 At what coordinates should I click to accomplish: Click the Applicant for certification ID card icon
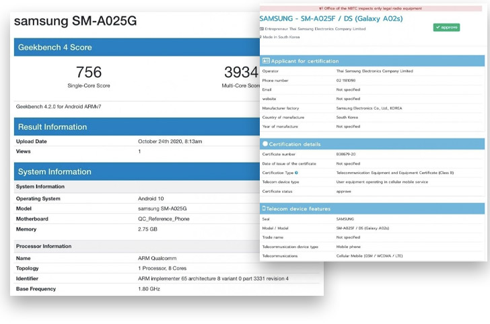pos(266,61)
